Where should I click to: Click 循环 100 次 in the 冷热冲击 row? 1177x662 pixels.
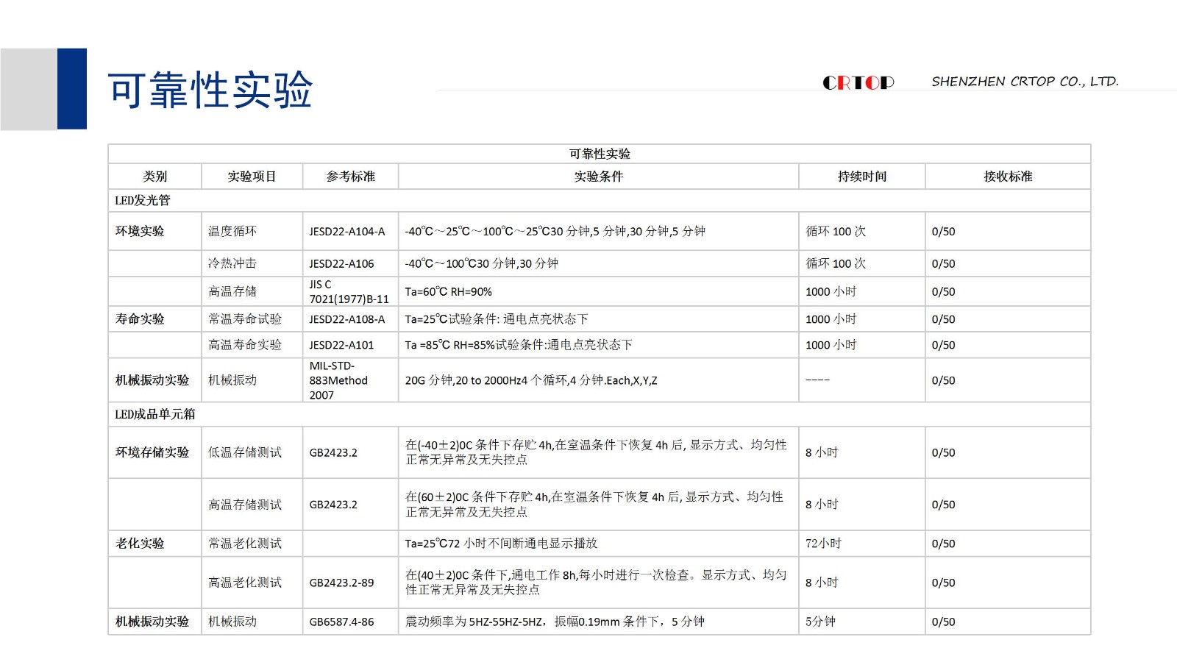(861, 263)
